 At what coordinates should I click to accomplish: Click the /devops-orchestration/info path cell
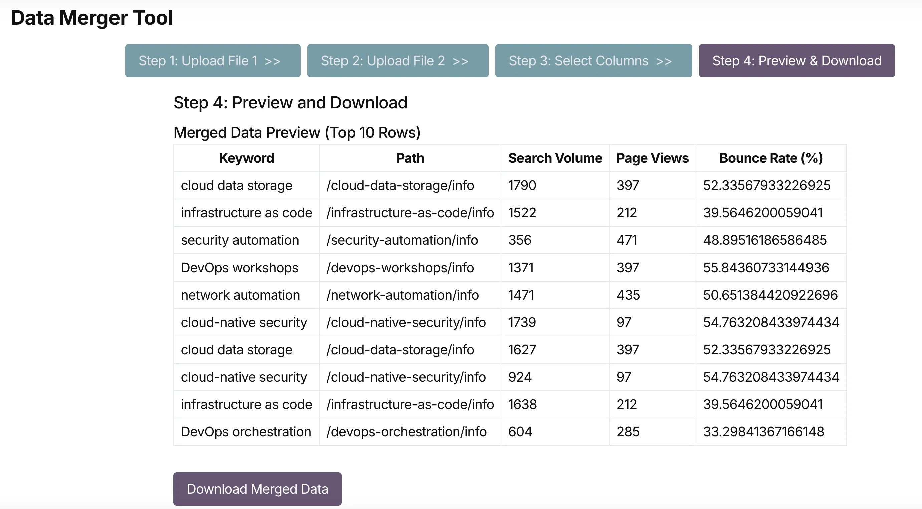tap(410, 432)
